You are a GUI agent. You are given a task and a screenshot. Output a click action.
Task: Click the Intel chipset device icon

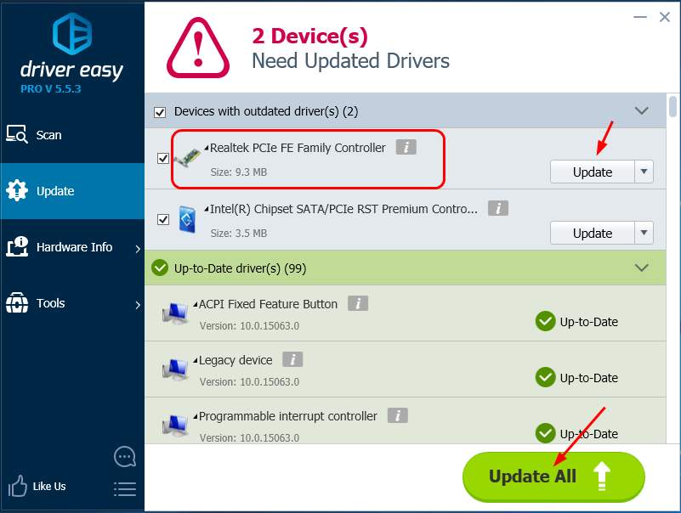187,219
